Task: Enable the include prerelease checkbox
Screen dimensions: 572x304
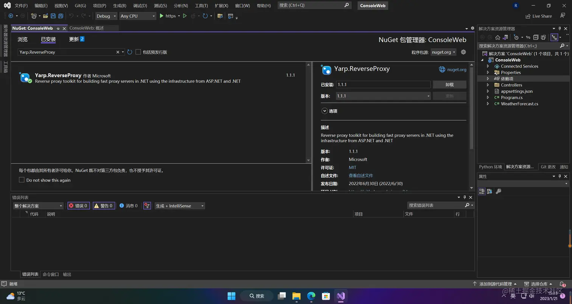Action: (x=138, y=52)
